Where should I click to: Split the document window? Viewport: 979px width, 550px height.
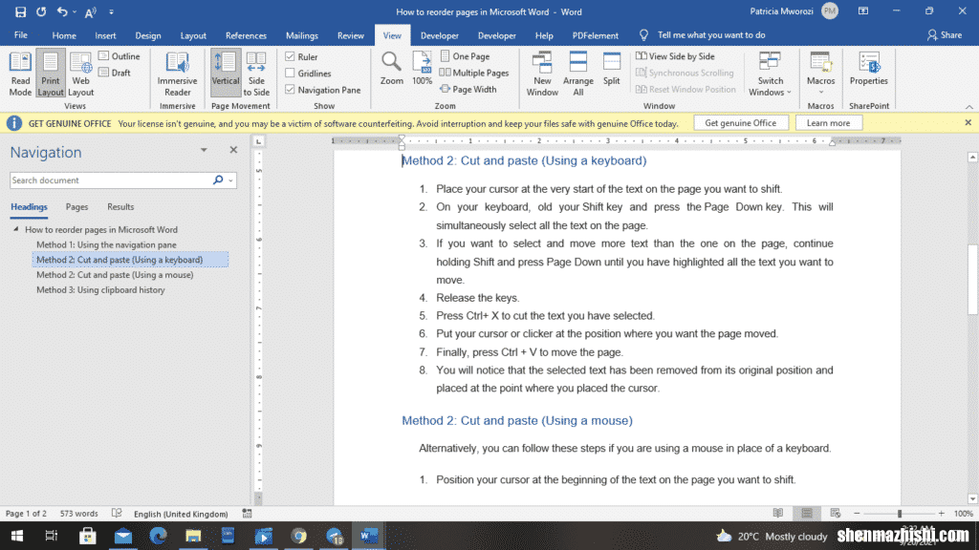[x=611, y=69]
